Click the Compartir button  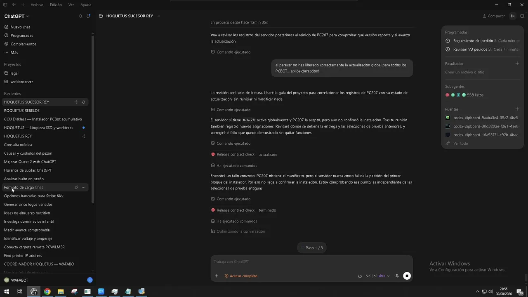[494, 16]
